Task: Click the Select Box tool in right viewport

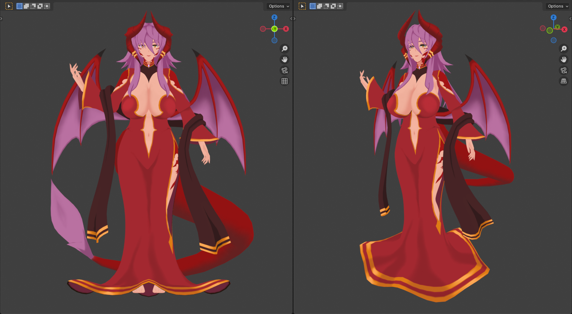Action: point(302,6)
